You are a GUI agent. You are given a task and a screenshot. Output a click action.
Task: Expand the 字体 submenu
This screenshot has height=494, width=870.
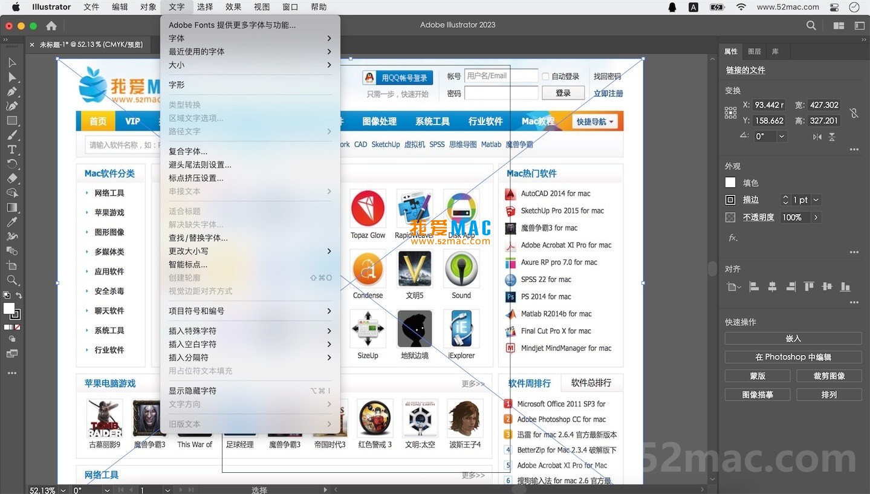click(250, 38)
